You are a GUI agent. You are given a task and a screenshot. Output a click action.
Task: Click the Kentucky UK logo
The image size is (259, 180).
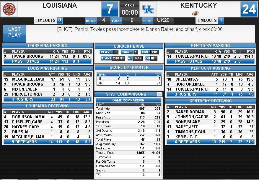pos(148,9)
